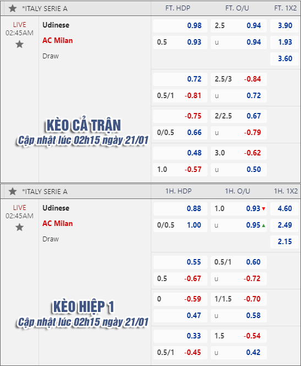Select first-half draw odds 2.15
The image size is (301, 366).
pos(284,241)
